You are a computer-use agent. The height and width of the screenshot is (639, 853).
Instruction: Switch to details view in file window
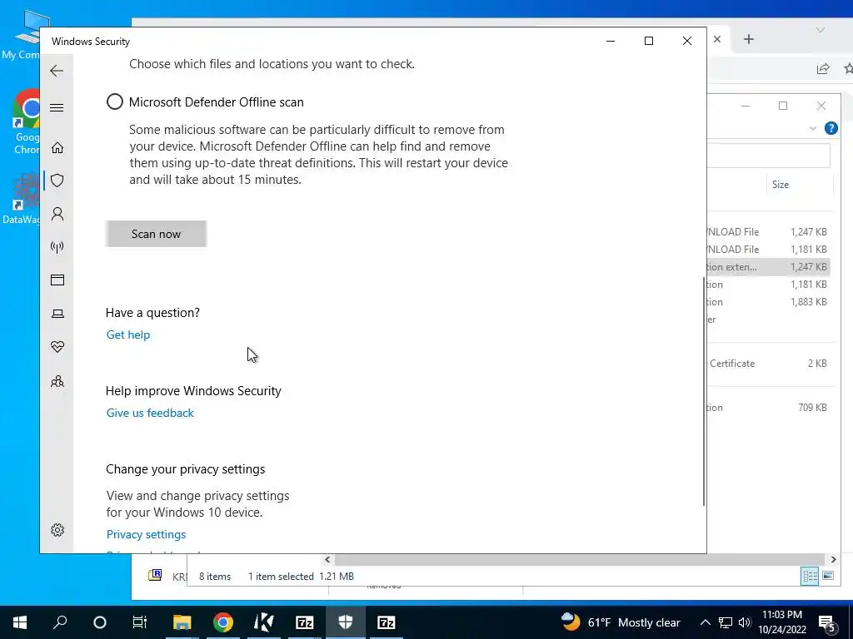pos(810,576)
